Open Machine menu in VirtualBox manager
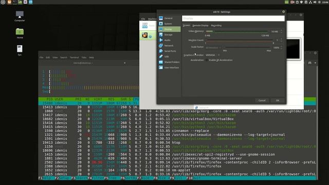Screen dimensions: 329x185 coord(152,19)
